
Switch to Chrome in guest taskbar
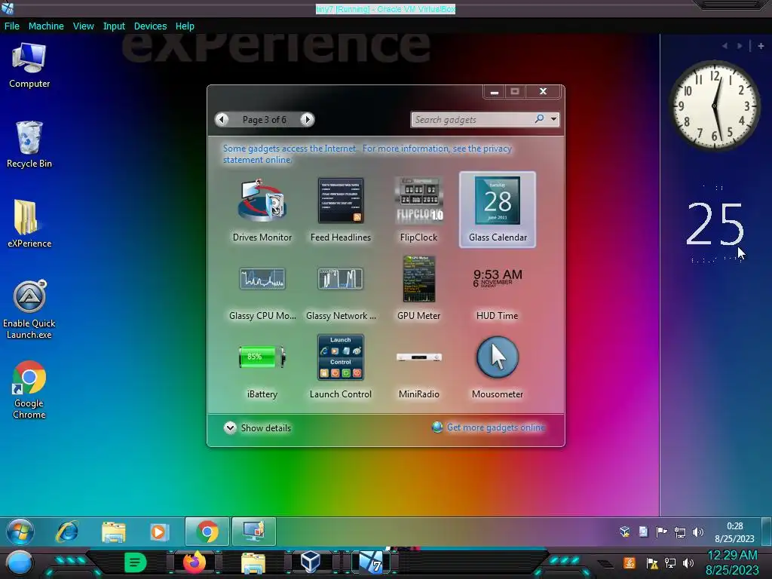tap(207, 532)
